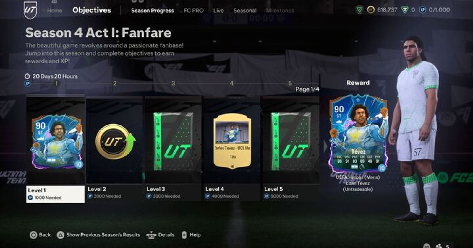Click the UT shield logo icon

(x=30, y=10)
